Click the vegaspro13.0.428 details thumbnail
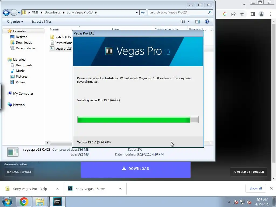Viewport: 276px width, 207px height. (x=13, y=152)
